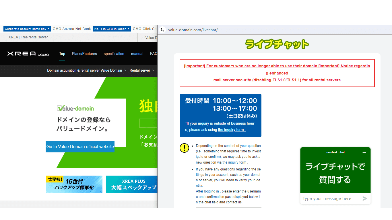The image size is (392, 220).
Task: Click 'Corporate account same day' badge
Action: point(27,29)
